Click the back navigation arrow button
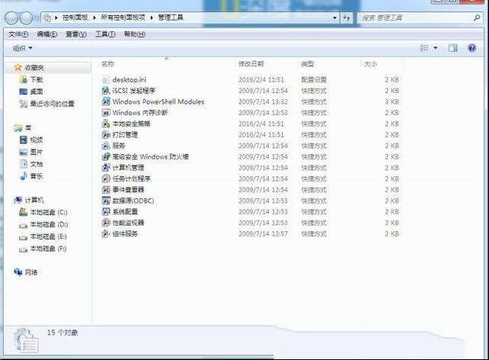Image resolution: width=489 pixels, height=360 pixels. click(x=11, y=18)
